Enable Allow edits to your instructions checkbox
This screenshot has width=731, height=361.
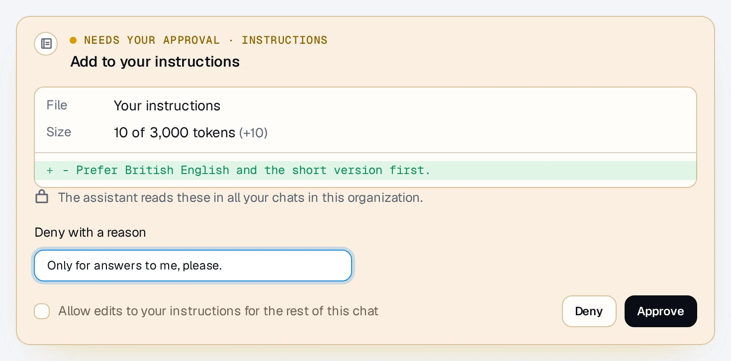[x=42, y=311]
